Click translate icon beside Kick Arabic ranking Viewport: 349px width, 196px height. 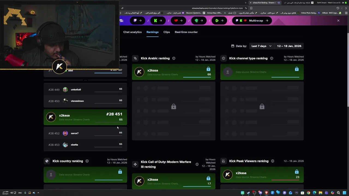[135, 58]
